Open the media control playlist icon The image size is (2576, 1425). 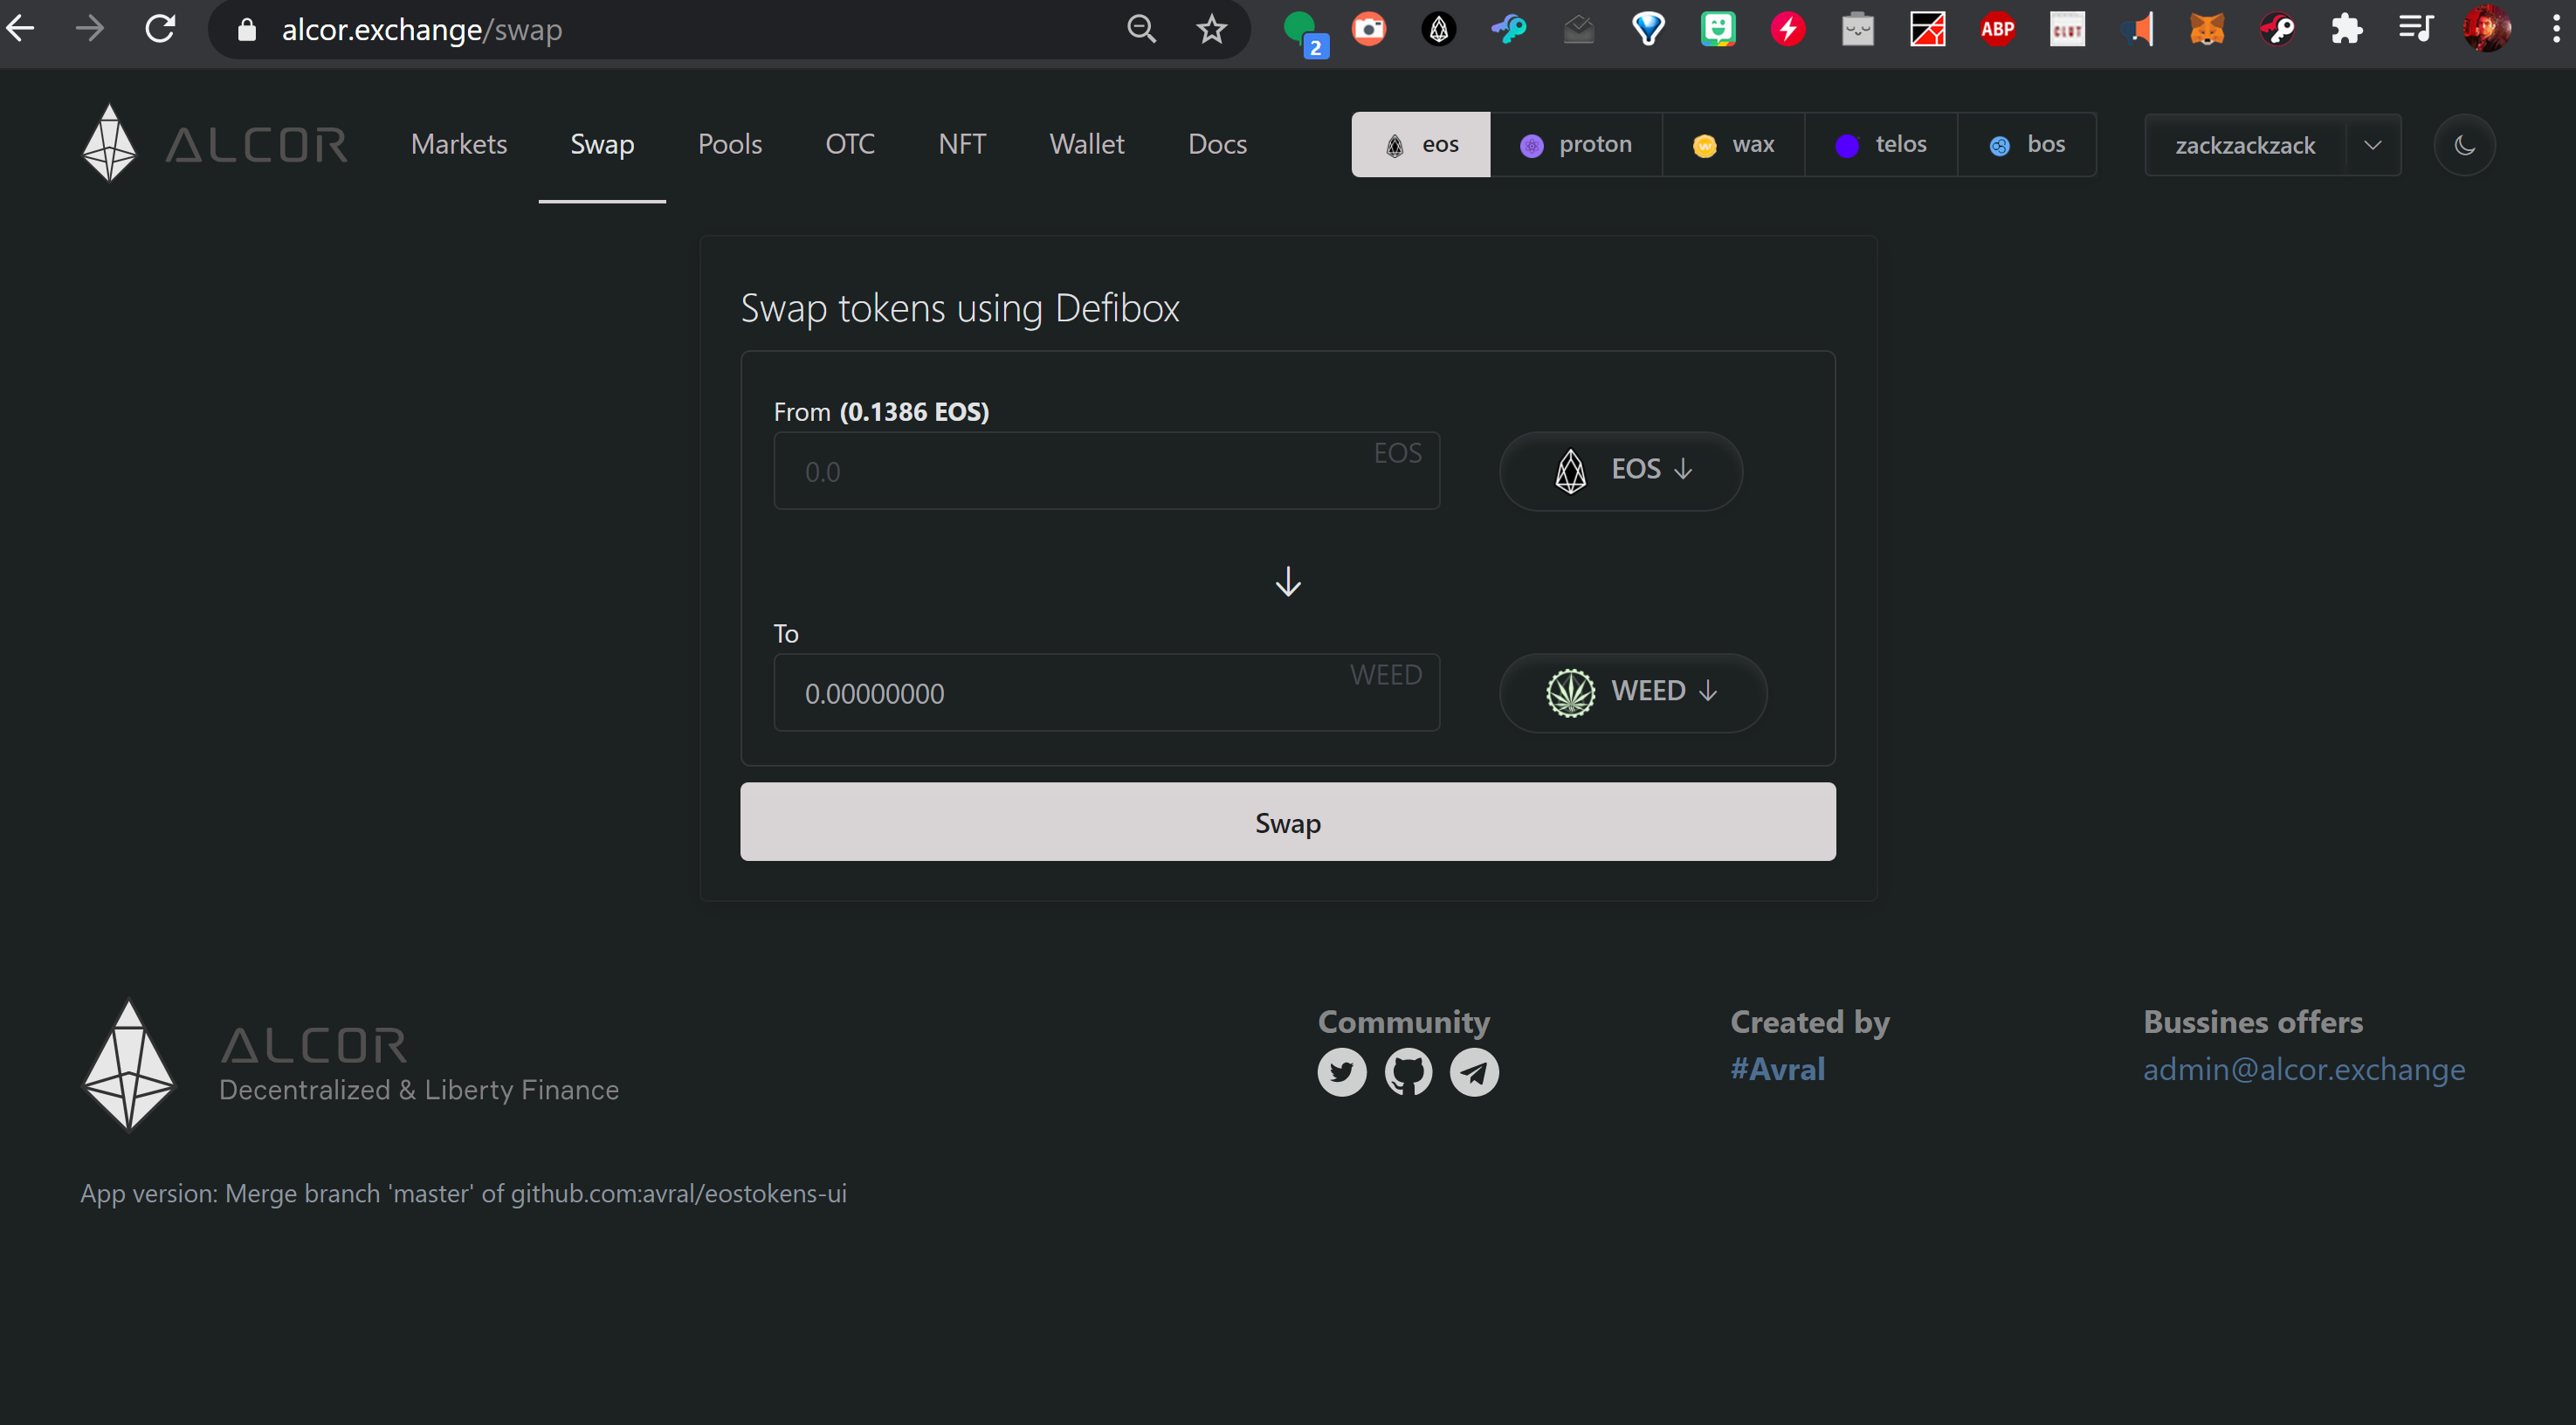coord(2416,29)
